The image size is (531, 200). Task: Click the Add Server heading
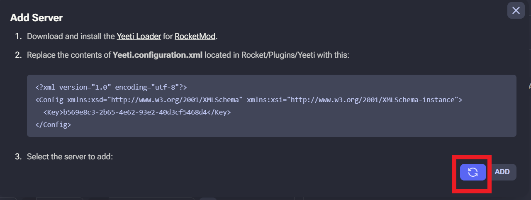pyautogui.click(x=37, y=18)
